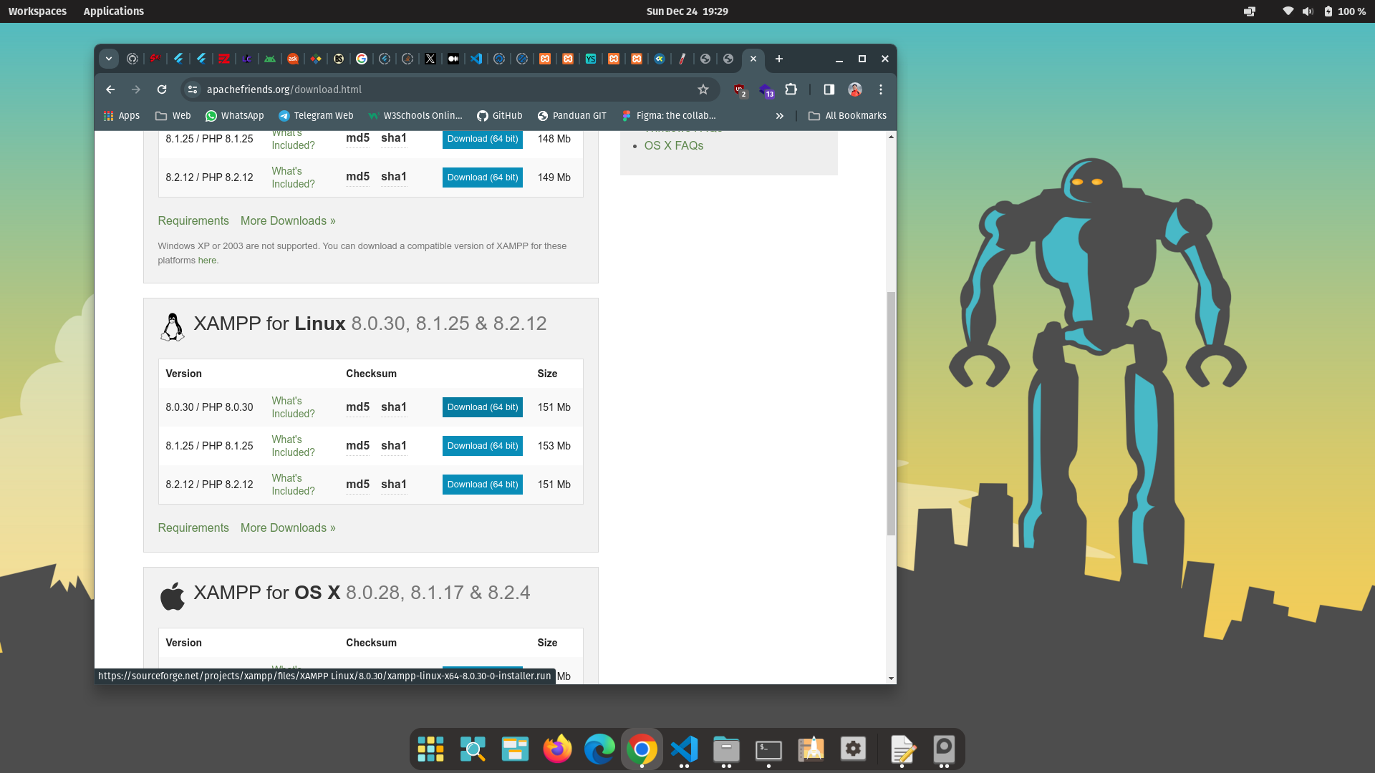Screen dimensions: 1375x773
Task: Download Linux XAMPP 8.0.30 (64 bit)
Action: coord(483,407)
